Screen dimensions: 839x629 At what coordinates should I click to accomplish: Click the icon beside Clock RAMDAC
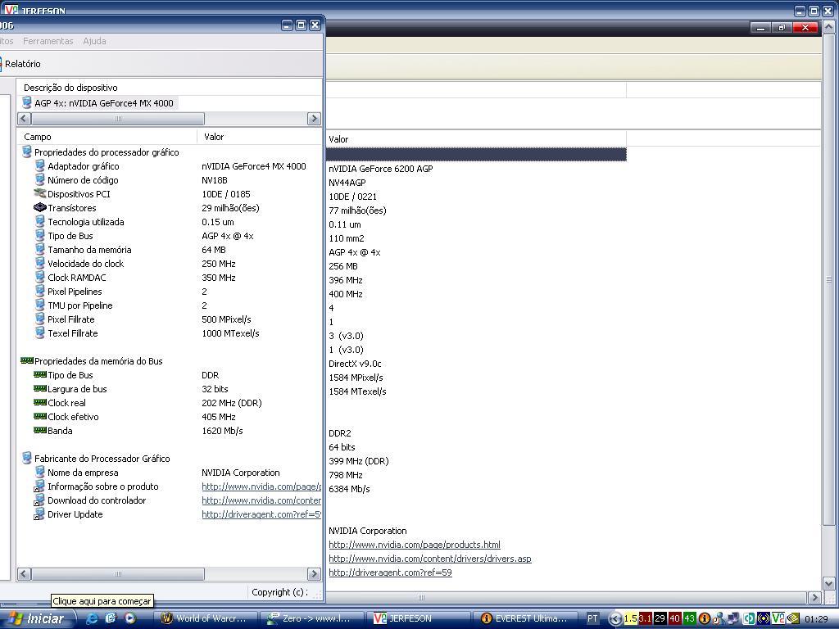(x=39, y=277)
